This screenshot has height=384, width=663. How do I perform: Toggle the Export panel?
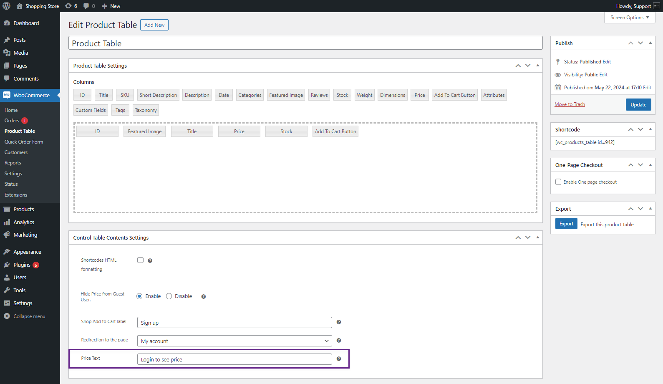[650, 209]
